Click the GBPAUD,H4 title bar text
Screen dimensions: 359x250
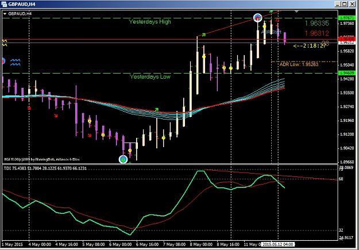[x=22, y=4]
